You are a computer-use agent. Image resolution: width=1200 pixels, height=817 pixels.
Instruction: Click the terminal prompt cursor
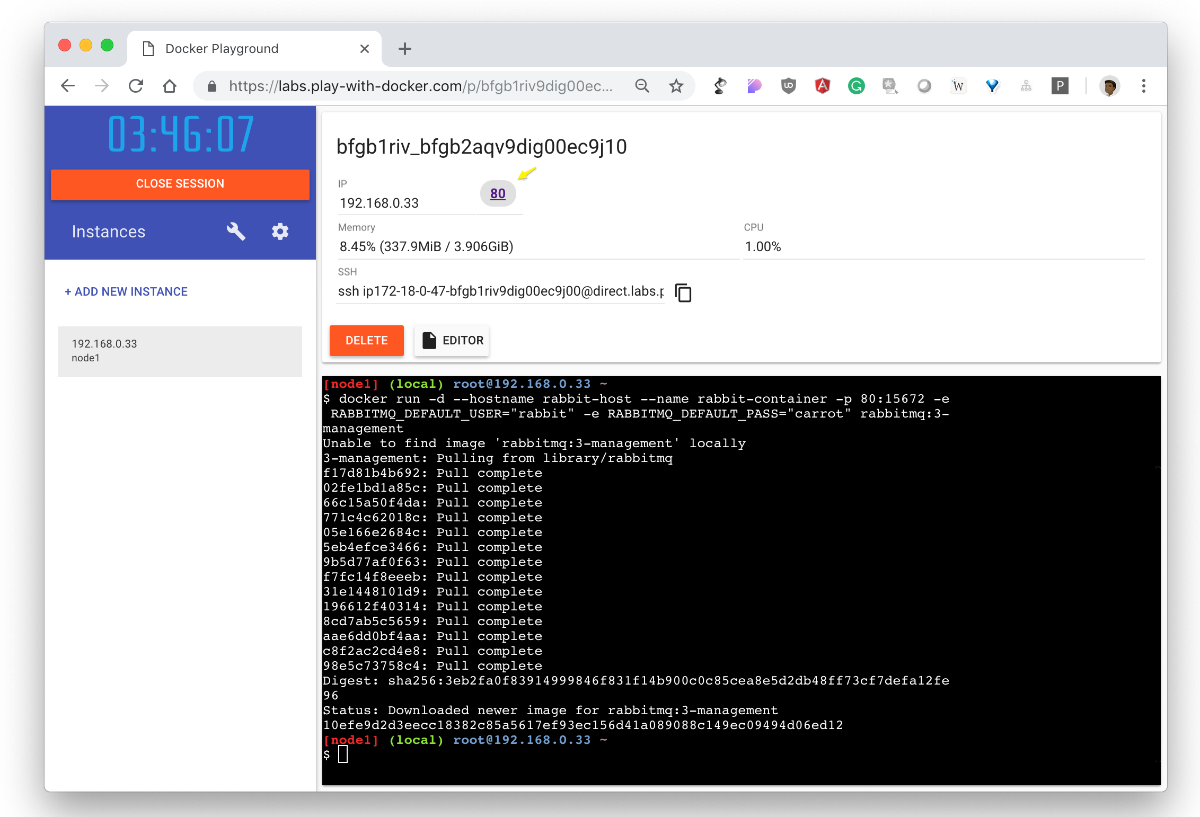pos(342,754)
